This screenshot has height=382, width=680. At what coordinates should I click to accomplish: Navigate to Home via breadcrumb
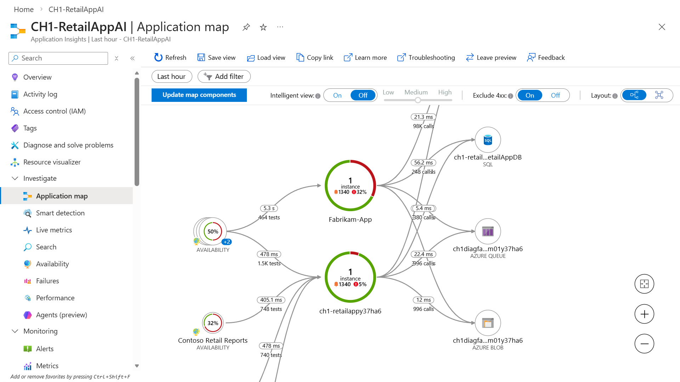tap(23, 10)
